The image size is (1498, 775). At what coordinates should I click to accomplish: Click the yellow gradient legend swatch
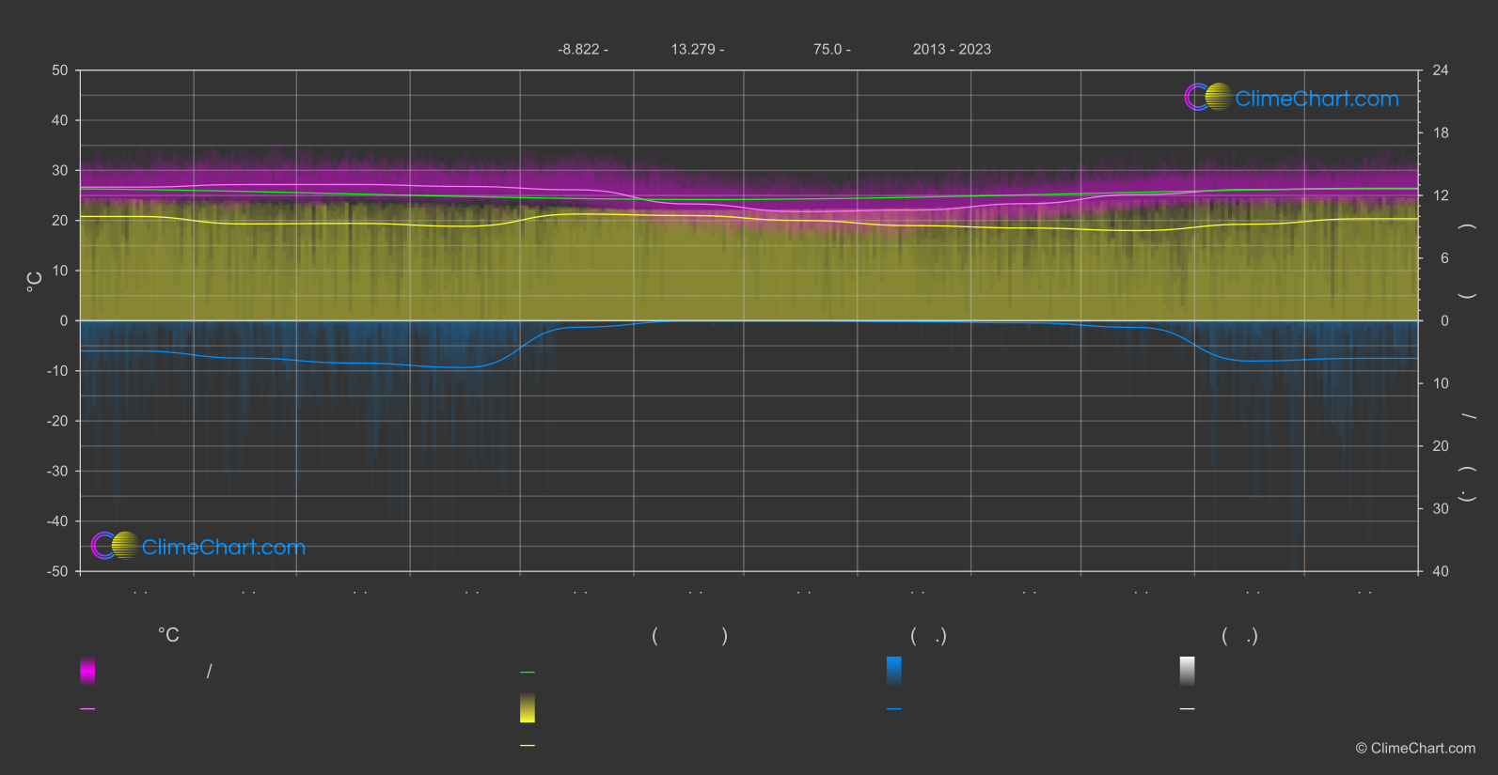(x=528, y=708)
